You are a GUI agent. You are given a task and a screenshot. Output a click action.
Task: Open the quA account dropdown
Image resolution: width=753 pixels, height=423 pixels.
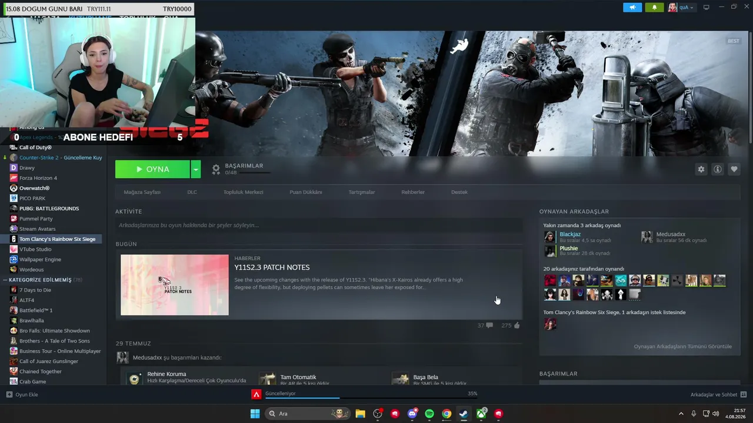click(x=681, y=8)
